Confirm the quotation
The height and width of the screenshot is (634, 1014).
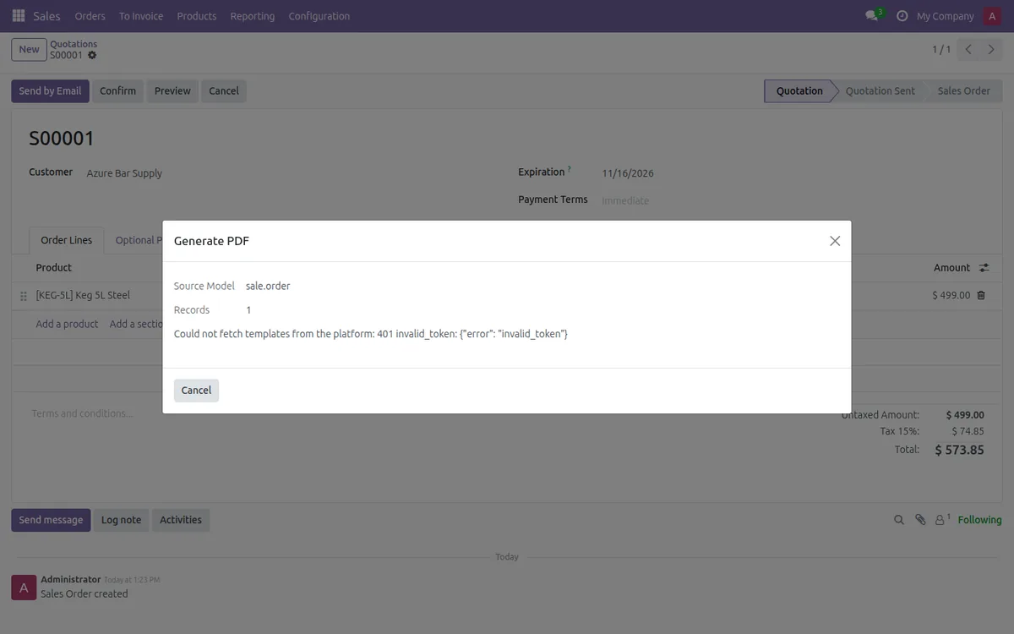(117, 90)
